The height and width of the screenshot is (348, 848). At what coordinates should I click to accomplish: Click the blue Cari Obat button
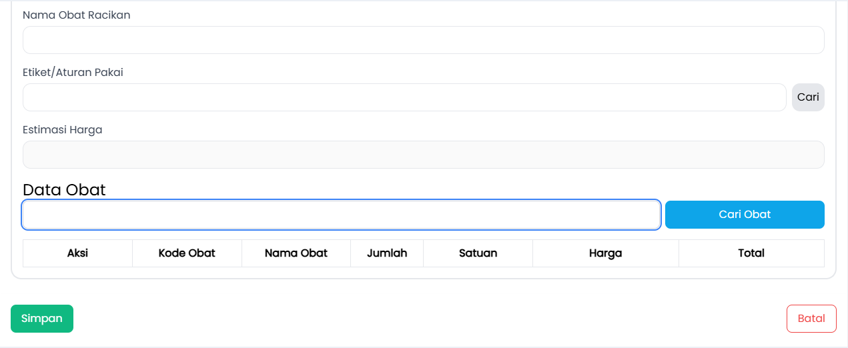745,215
